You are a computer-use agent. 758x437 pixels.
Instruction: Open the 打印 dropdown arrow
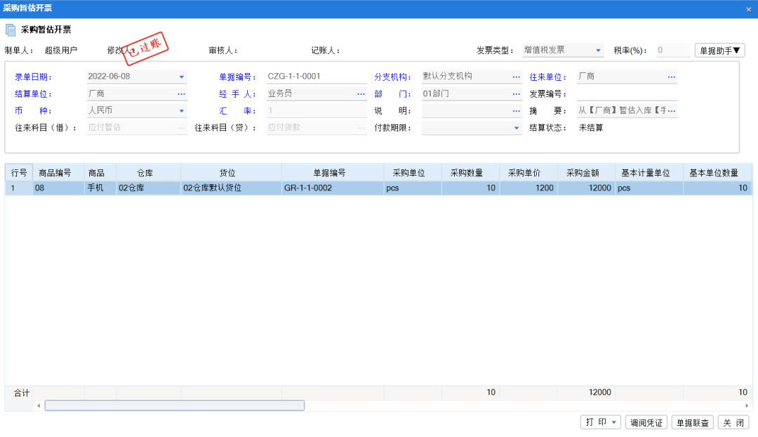612,422
